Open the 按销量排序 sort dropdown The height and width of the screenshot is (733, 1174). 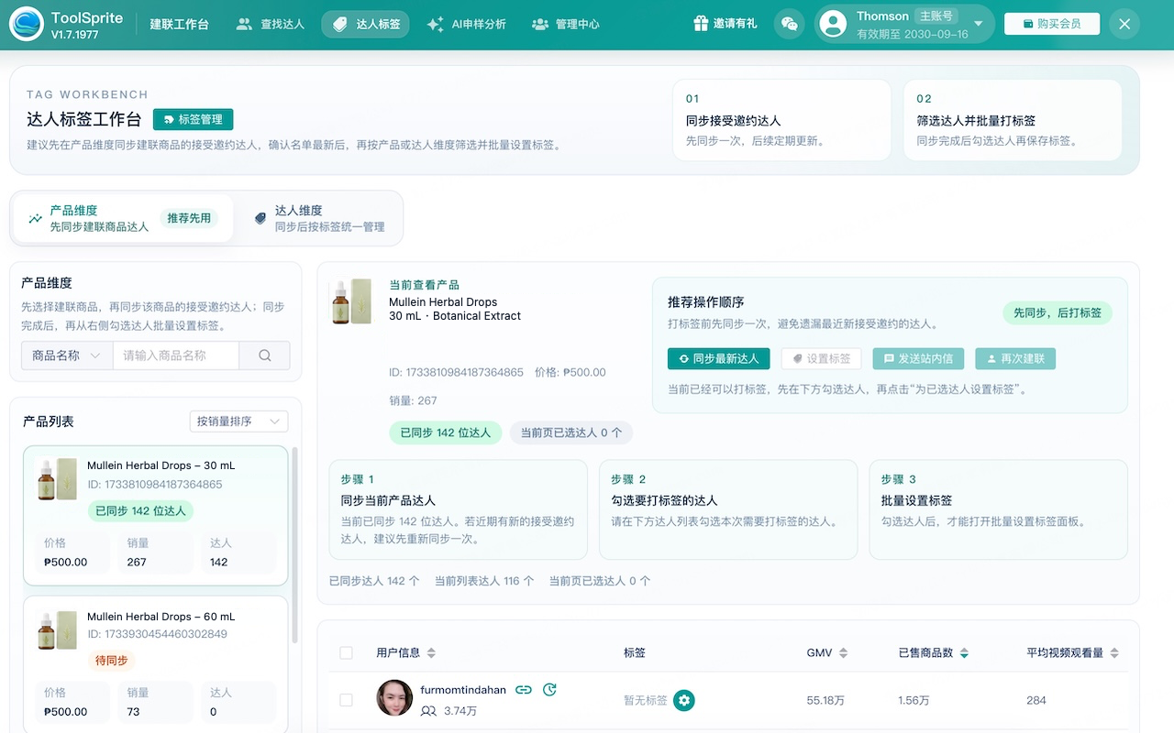[238, 421]
